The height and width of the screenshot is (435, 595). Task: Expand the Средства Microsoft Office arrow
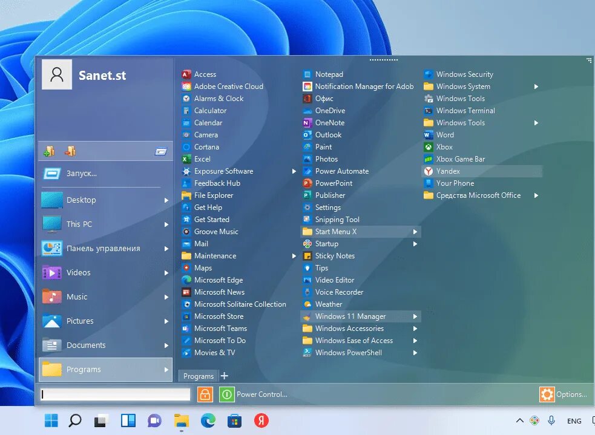tap(536, 195)
